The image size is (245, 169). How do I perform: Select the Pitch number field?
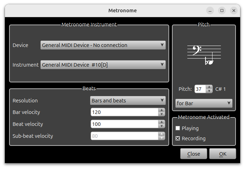200,89
